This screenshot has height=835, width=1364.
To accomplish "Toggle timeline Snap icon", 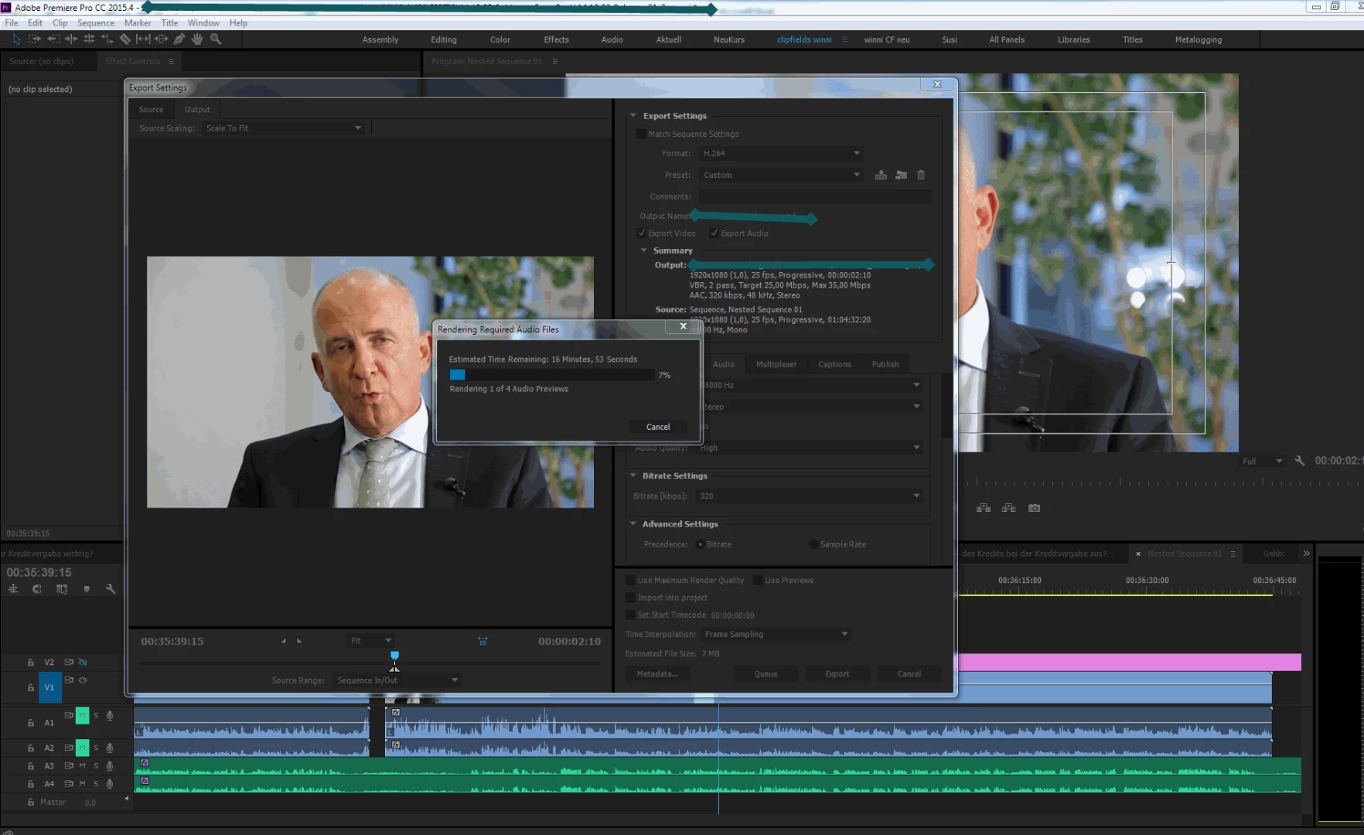I will 36,589.
